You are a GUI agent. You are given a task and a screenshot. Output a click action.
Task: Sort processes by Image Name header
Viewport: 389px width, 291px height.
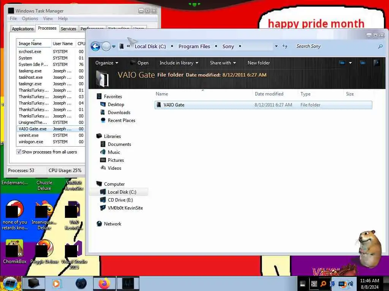pyautogui.click(x=34, y=44)
